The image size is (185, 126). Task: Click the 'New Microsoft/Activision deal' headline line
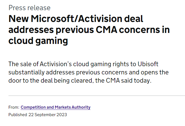[x=76, y=19]
